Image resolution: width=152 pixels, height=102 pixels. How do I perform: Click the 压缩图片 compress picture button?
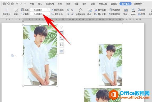pyautogui.click(x=6, y=12)
